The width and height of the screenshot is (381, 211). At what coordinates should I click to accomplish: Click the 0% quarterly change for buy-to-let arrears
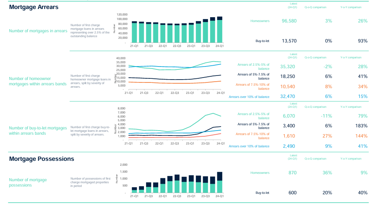[328, 41]
